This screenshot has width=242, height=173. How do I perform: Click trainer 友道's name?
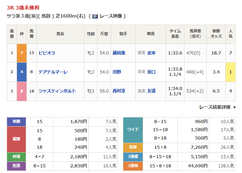point(151,91)
